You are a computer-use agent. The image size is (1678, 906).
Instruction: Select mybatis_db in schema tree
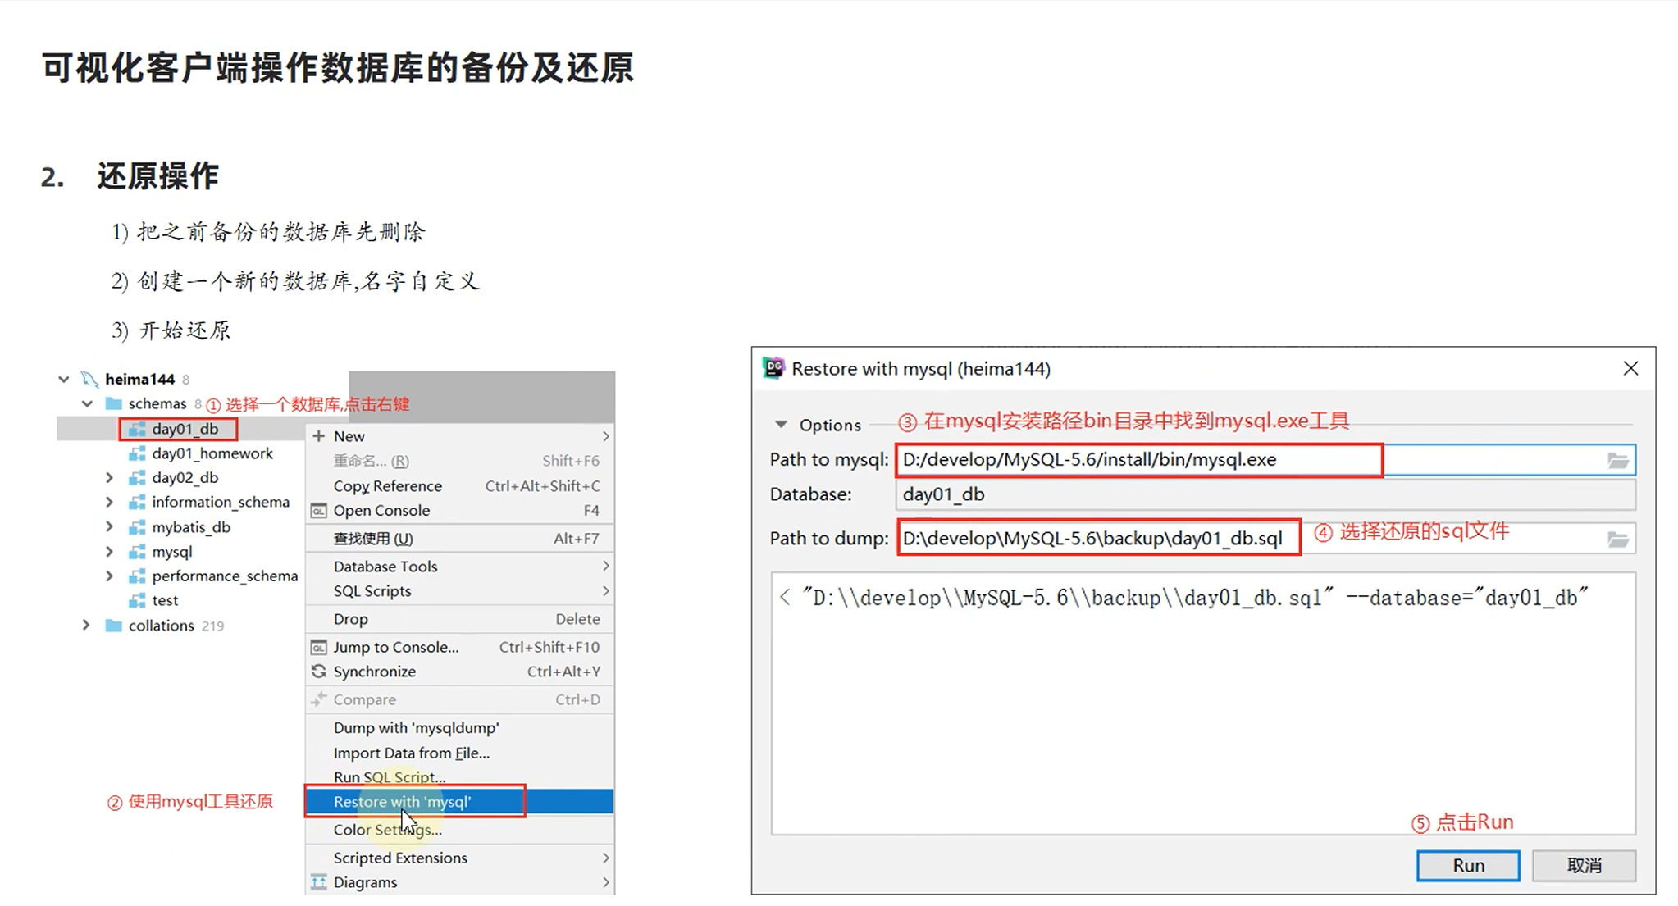pyautogui.click(x=190, y=527)
